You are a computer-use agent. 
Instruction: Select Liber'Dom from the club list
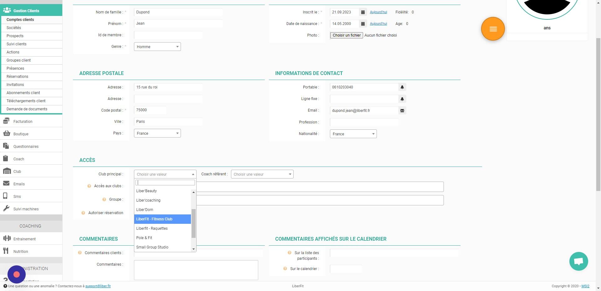[163, 210]
